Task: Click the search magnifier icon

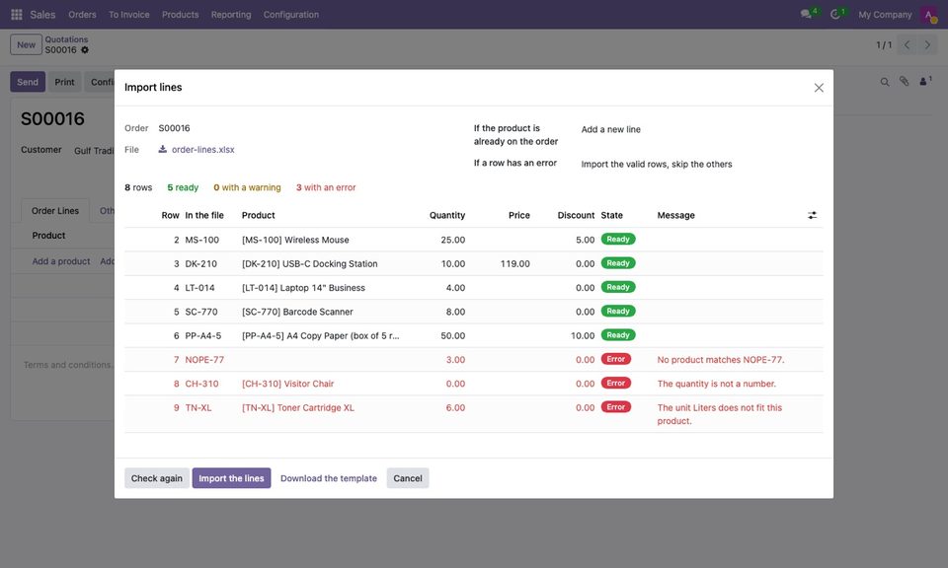Action: [x=885, y=82]
